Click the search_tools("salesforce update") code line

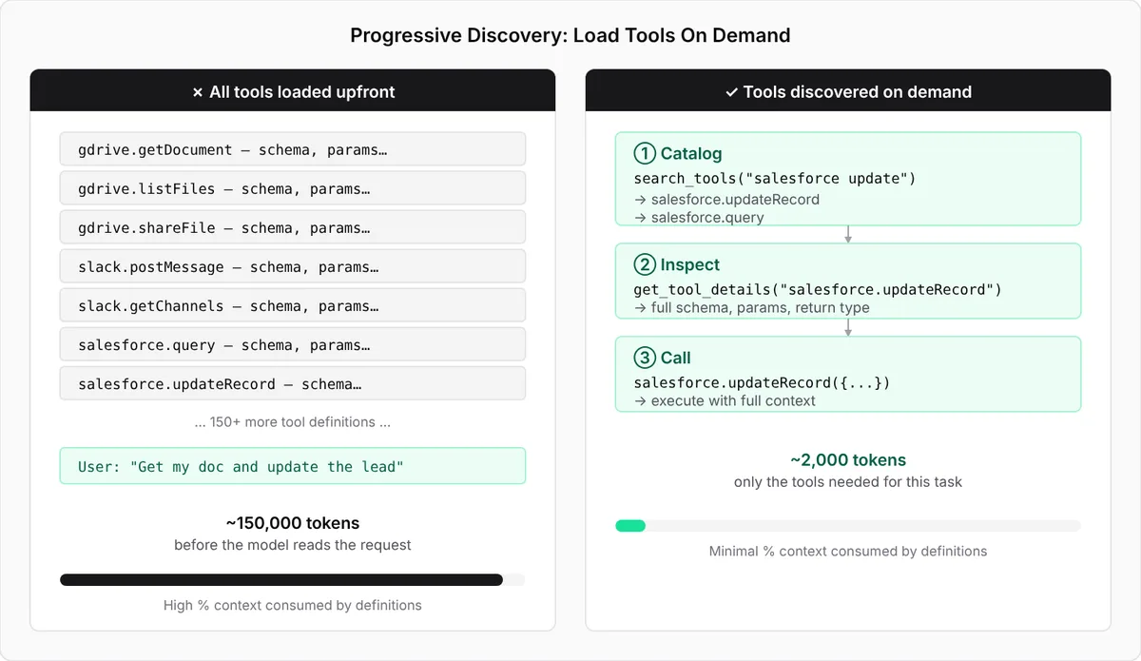775,179
